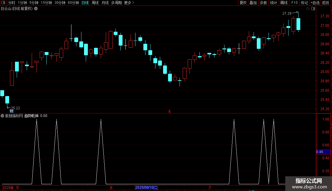Open the 画线 drawing tools
This screenshot has height=191, width=332.
(284, 3)
